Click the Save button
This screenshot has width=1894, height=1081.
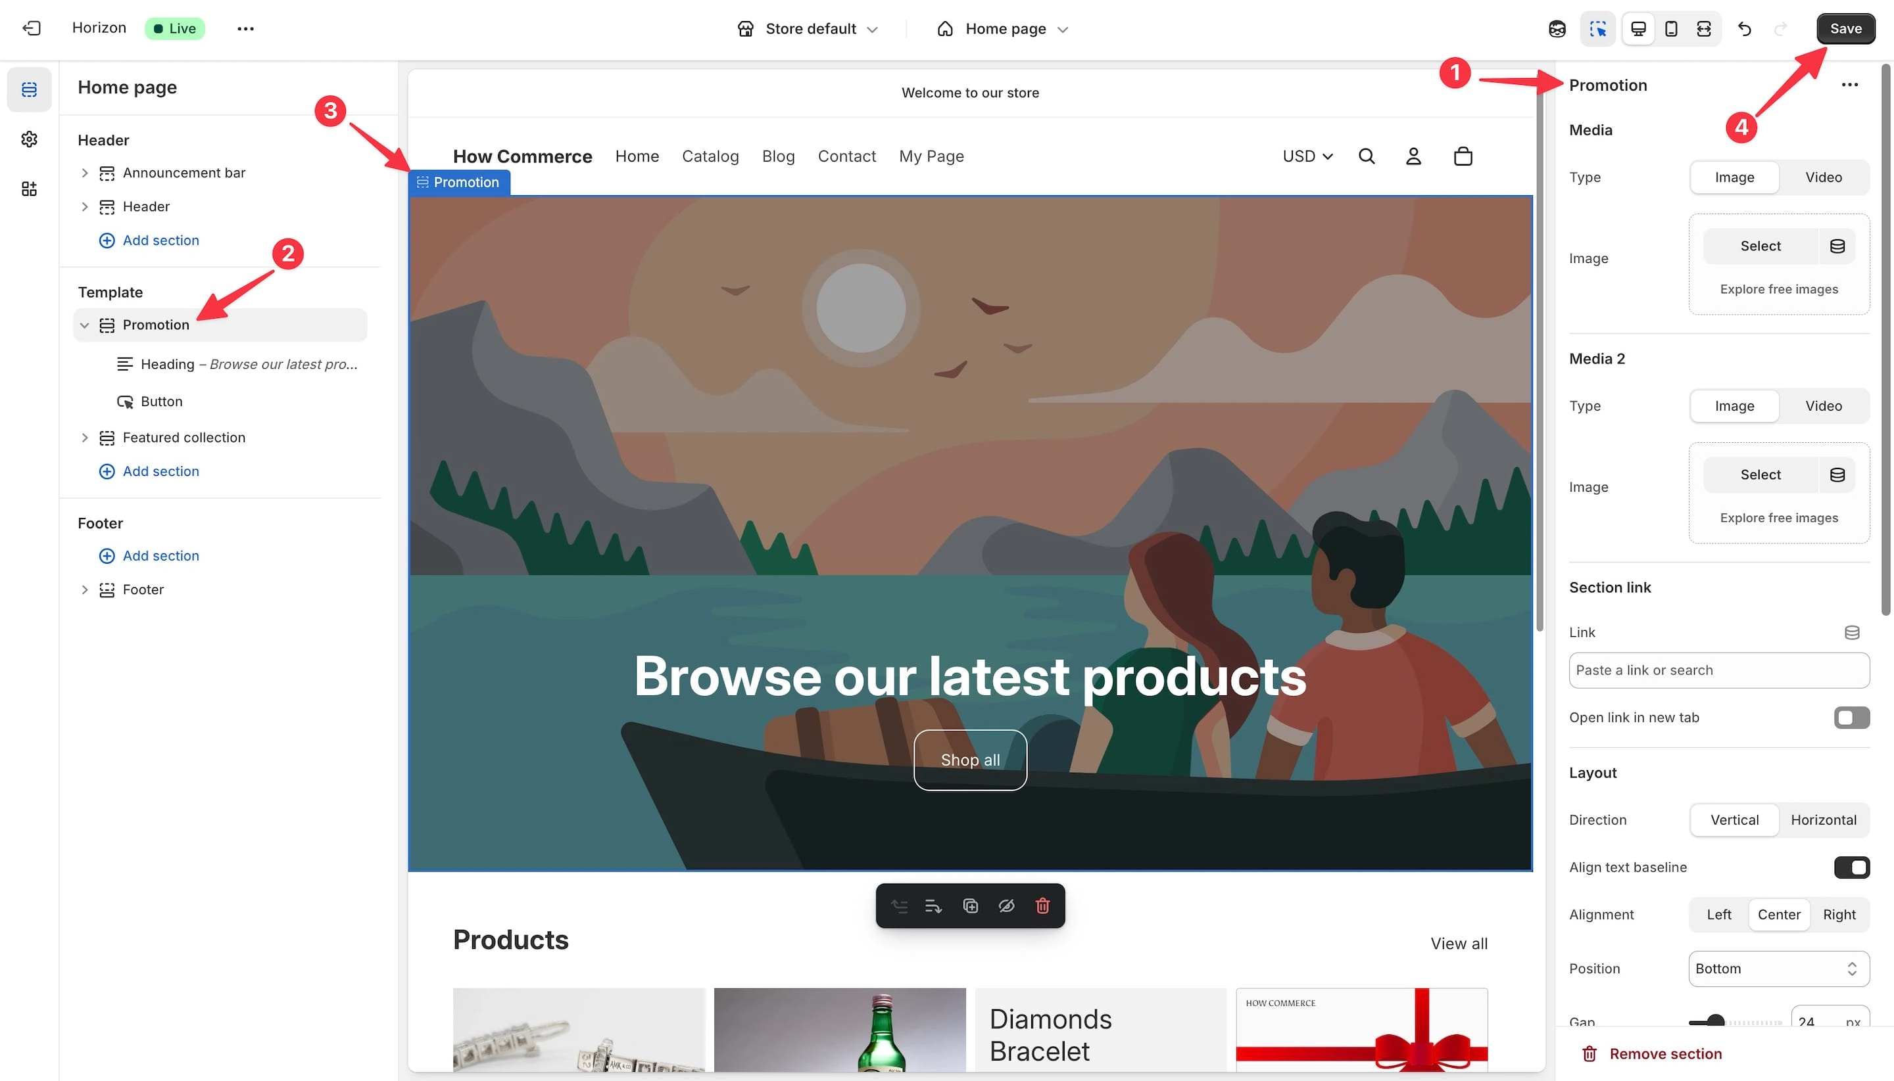(1845, 29)
